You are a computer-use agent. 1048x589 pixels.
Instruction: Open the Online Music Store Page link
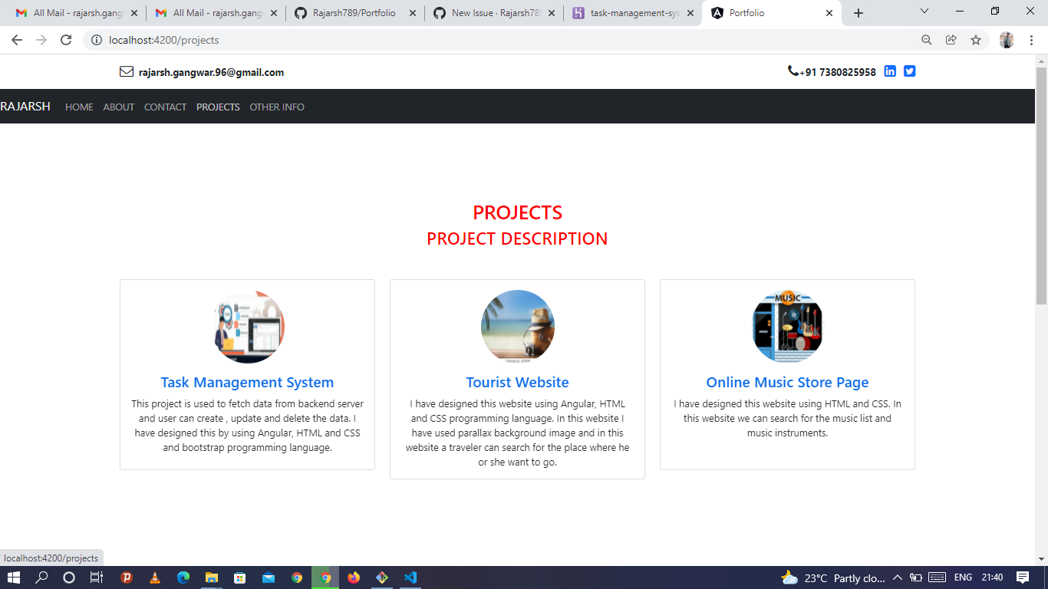coord(787,381)
